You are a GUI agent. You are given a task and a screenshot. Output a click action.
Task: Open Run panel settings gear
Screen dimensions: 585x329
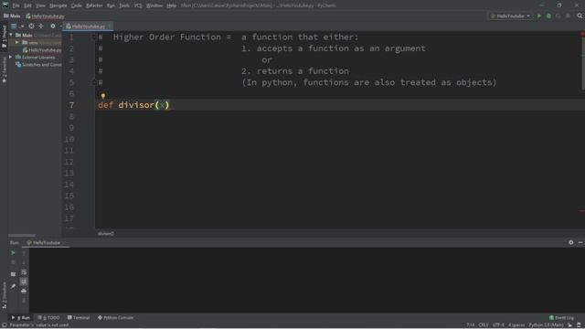tap(570, 242)
